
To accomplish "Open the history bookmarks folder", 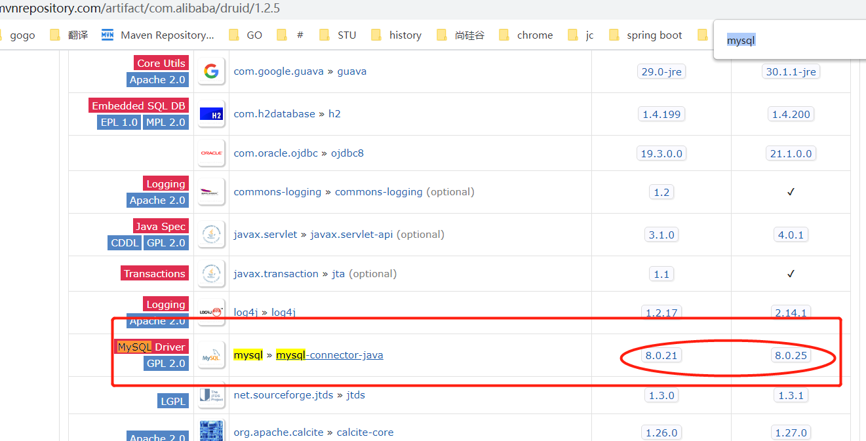I will tap(404, 35).
